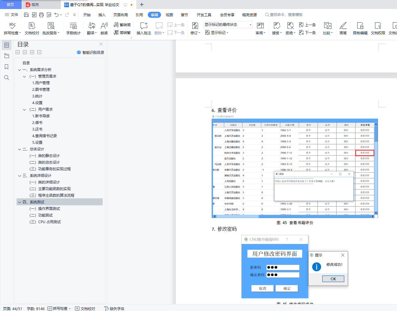The height and width of the screenshot is (311, 397).
Task: Open the 文件 menu
Action: (x=11, y=15)
